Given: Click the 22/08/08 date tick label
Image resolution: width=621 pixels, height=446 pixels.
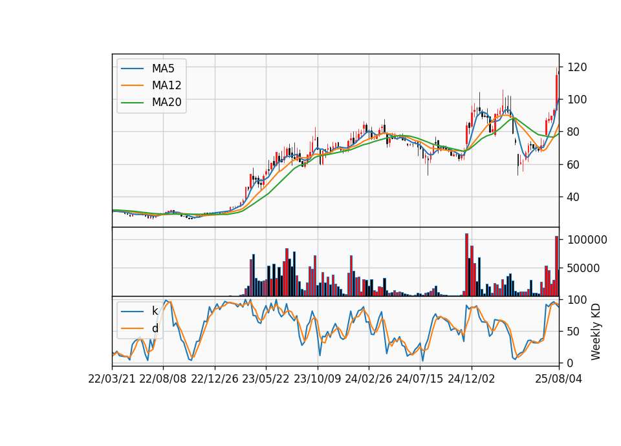Looking at the screenshot, I should (163, 379).
